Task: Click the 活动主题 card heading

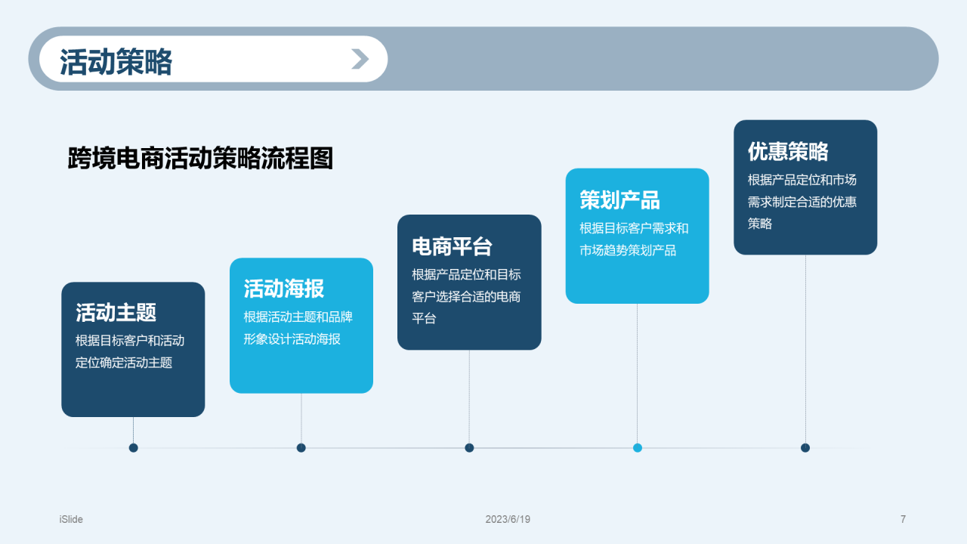Action: click(x=116, y=312)
